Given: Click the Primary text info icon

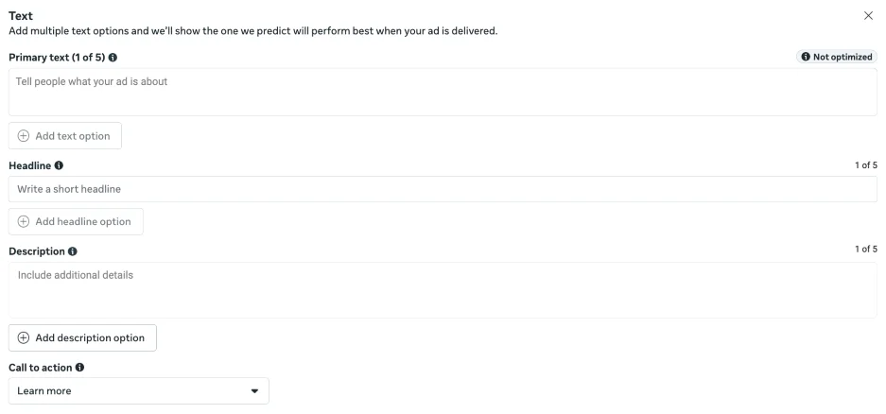Looking at the screenshot, I should click(x=113, y=58).
